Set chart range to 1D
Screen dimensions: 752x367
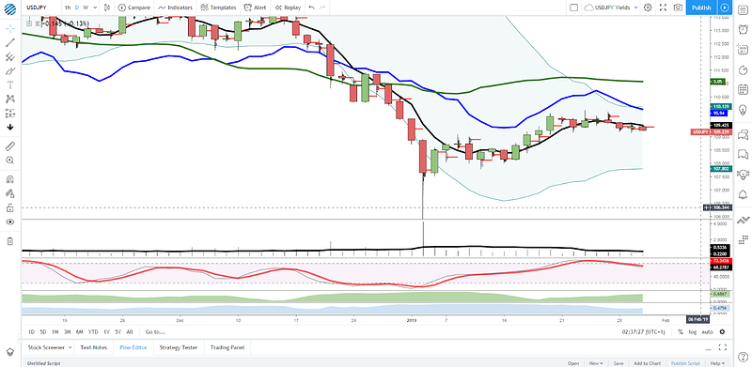coord(31,331)
